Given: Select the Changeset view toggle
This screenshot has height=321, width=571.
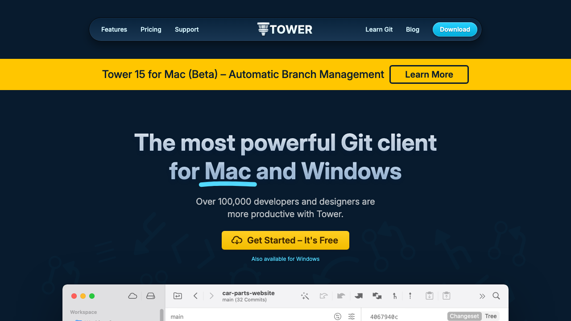Looking at the screenshot, I should (x=464, y=316).
